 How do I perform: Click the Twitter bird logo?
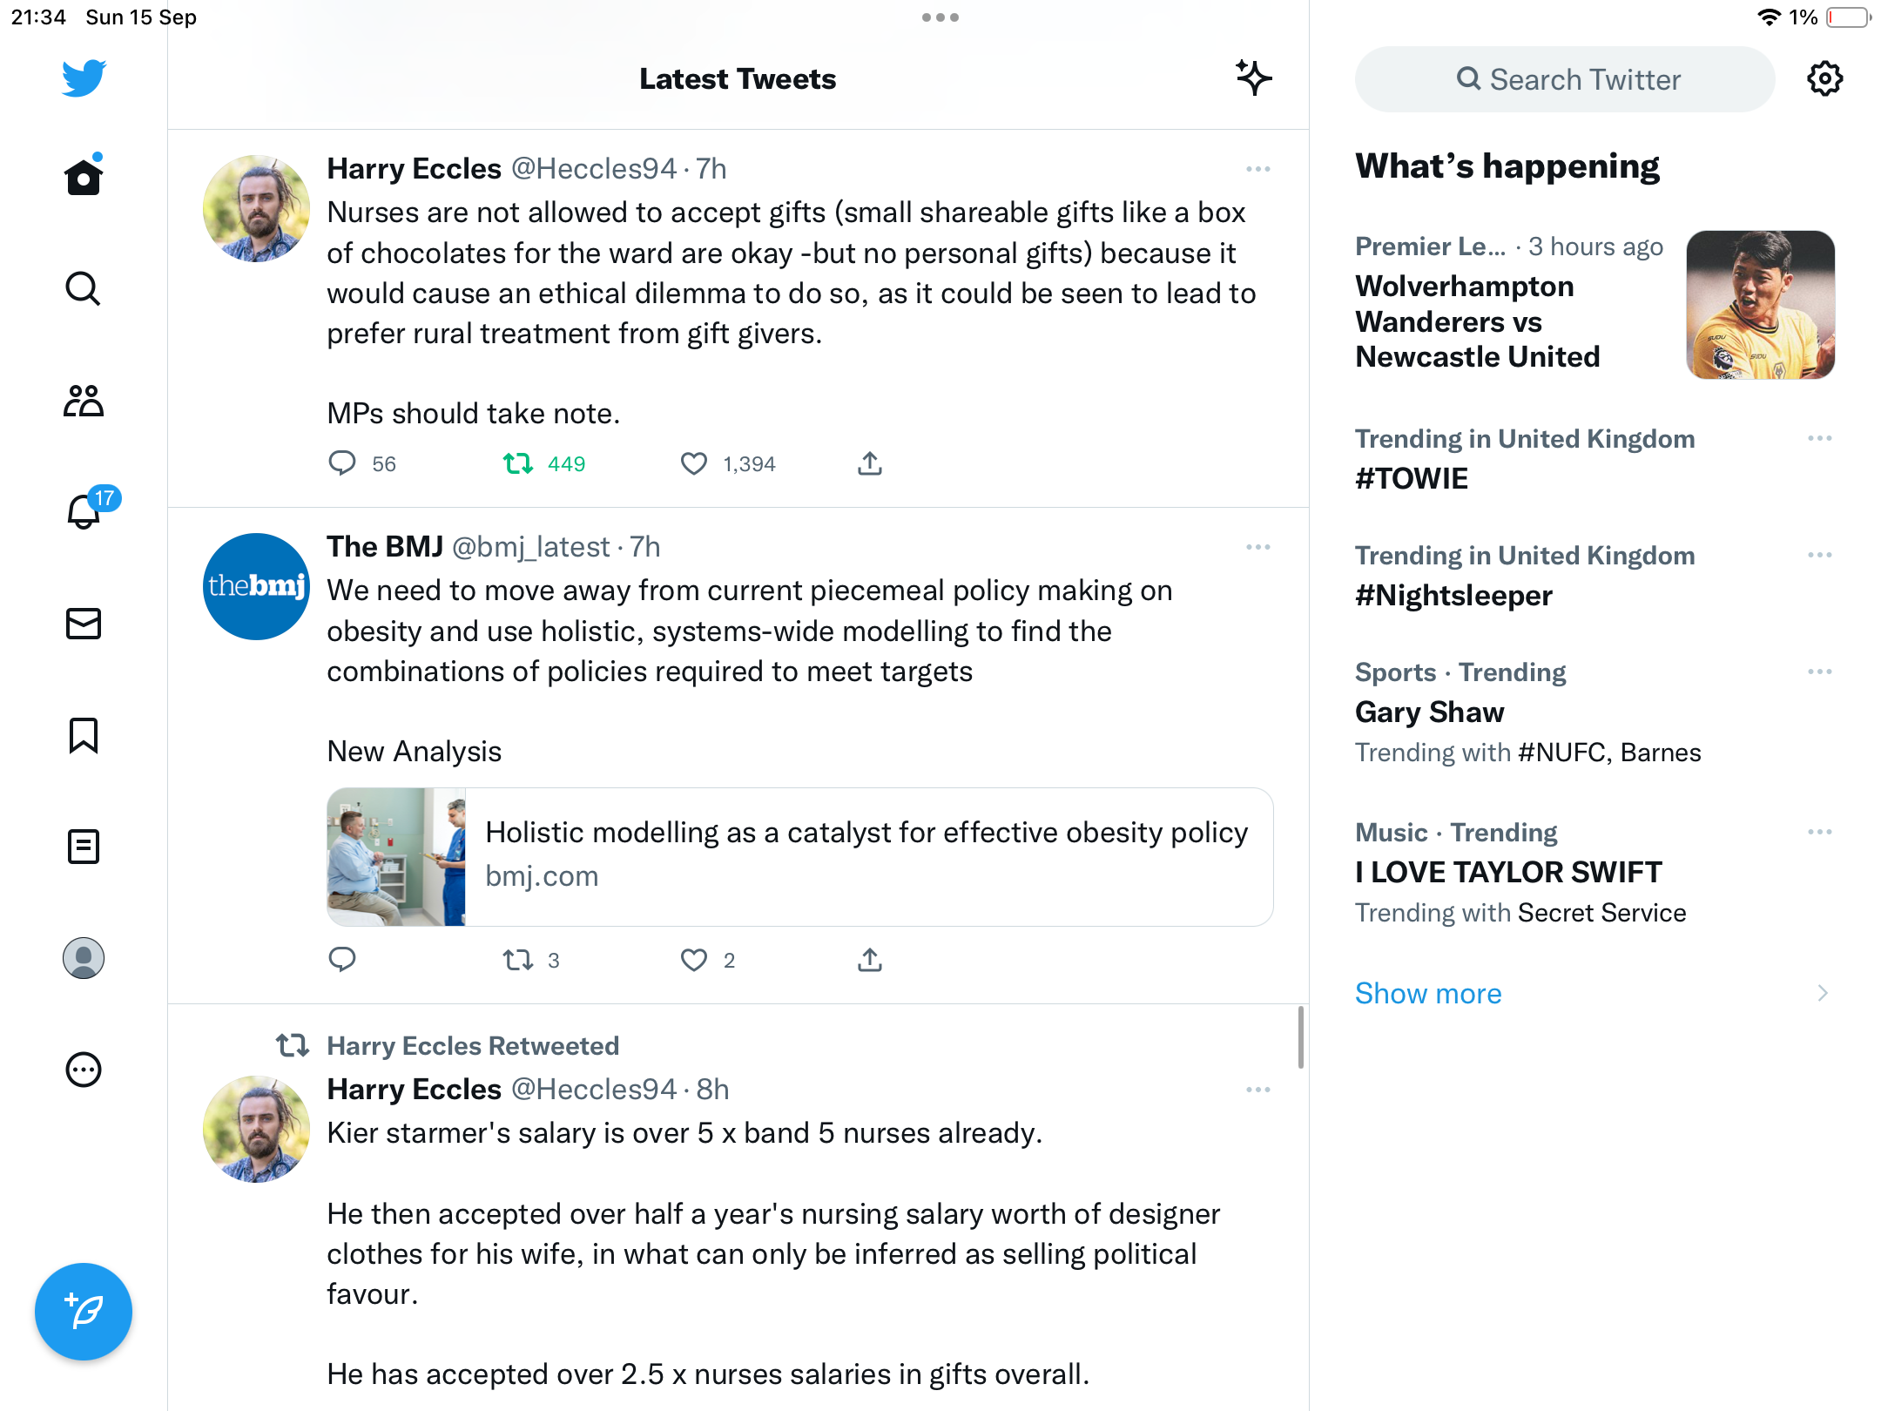(84, 78)
